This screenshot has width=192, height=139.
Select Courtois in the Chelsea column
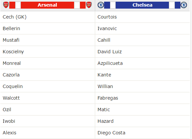tap(107, 17)
